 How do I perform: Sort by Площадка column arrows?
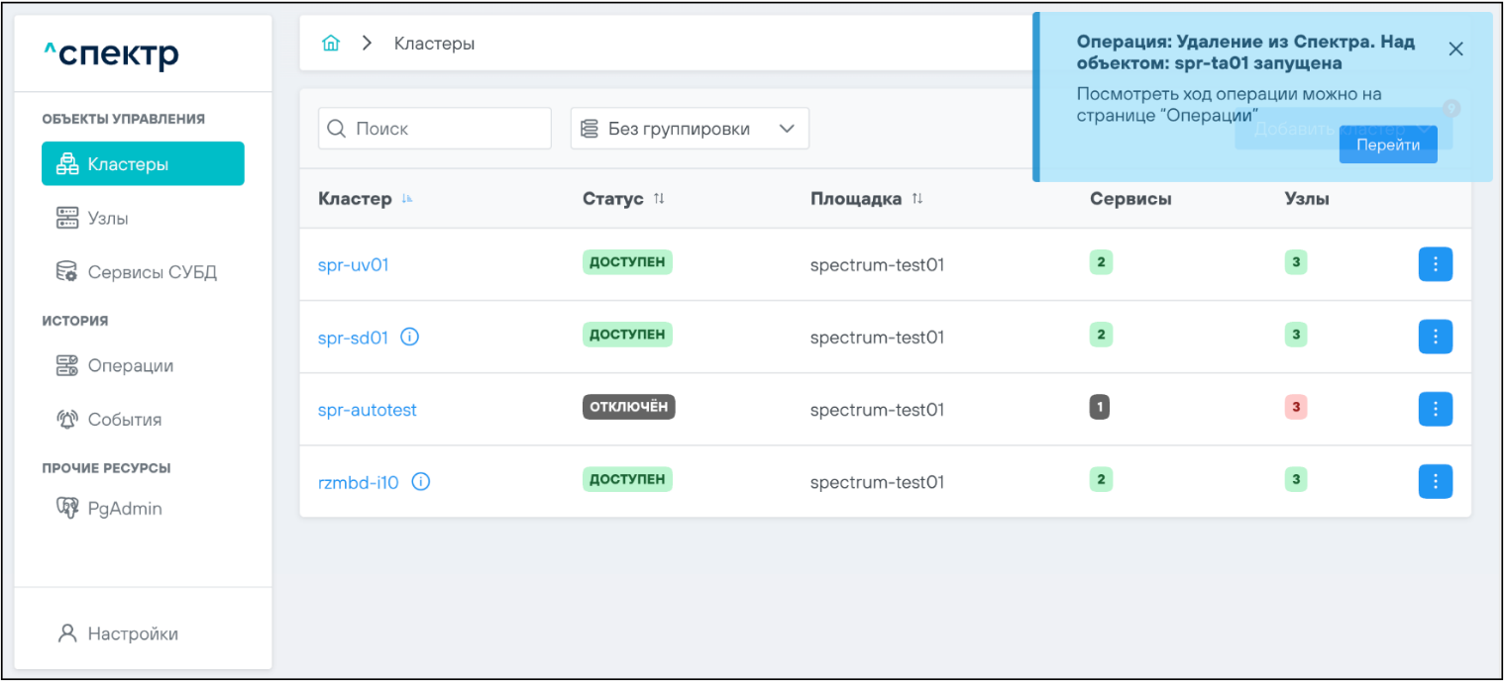click(x=917, y=199)
